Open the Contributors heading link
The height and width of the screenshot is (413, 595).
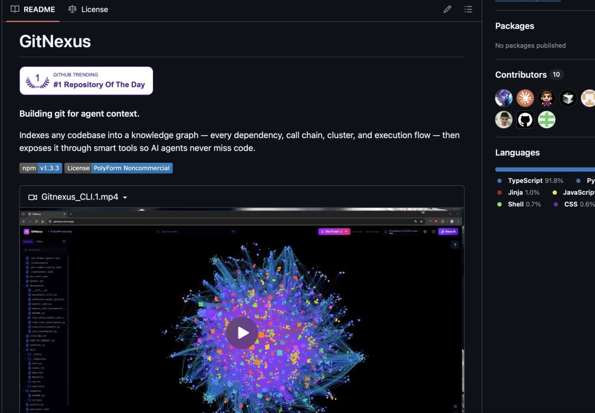(x=521, y=75)
